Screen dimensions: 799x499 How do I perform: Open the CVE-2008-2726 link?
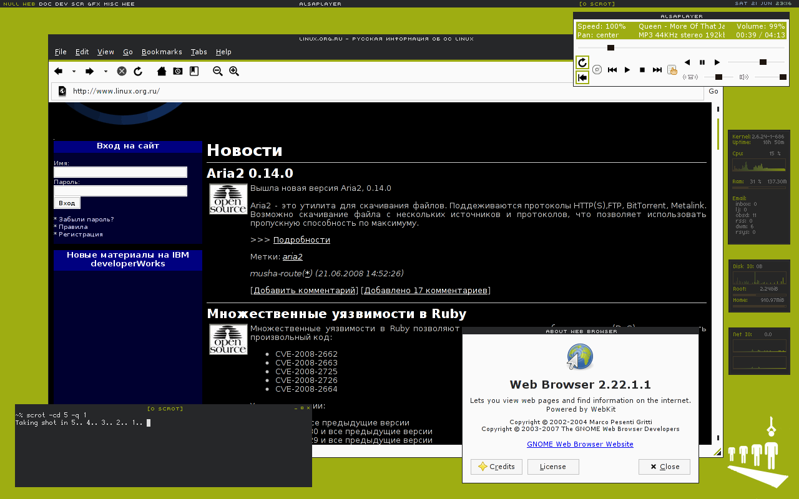(x=306, y=380)
